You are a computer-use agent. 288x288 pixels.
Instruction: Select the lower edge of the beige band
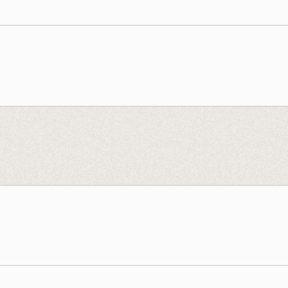pos(144,185)
